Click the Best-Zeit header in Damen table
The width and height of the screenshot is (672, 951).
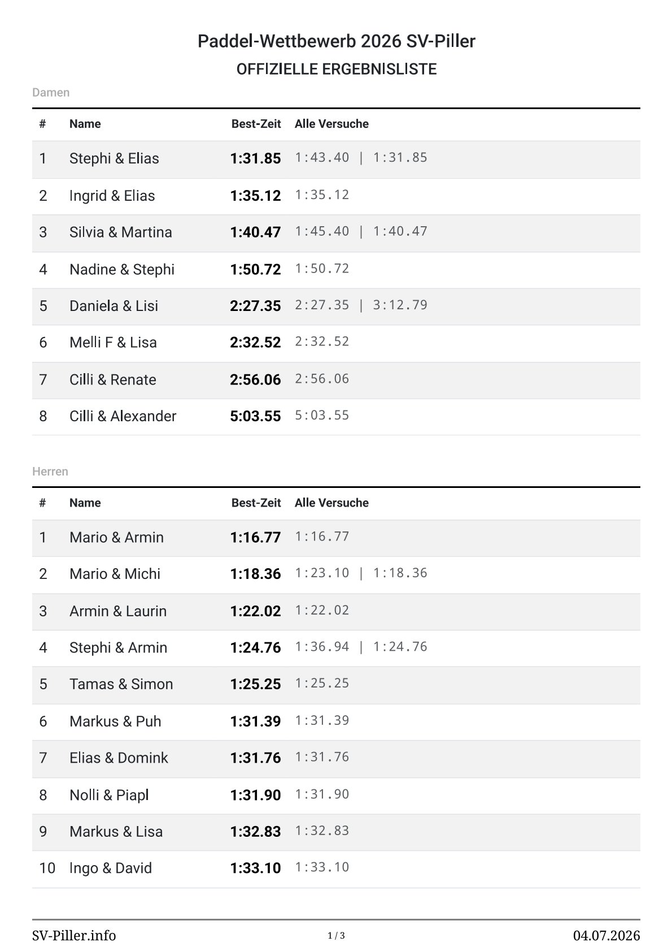click(256, 124)
